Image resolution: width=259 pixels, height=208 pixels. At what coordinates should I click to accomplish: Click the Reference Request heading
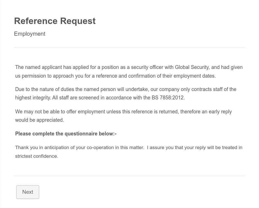55,21
